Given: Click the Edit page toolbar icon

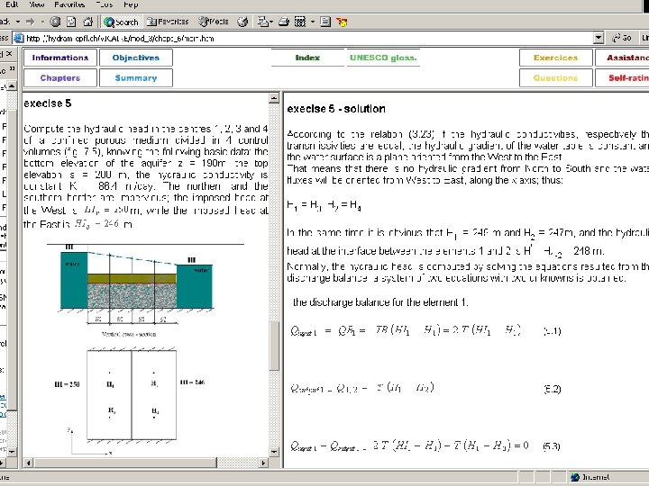Looking at the screenshot, I should 300,22.
